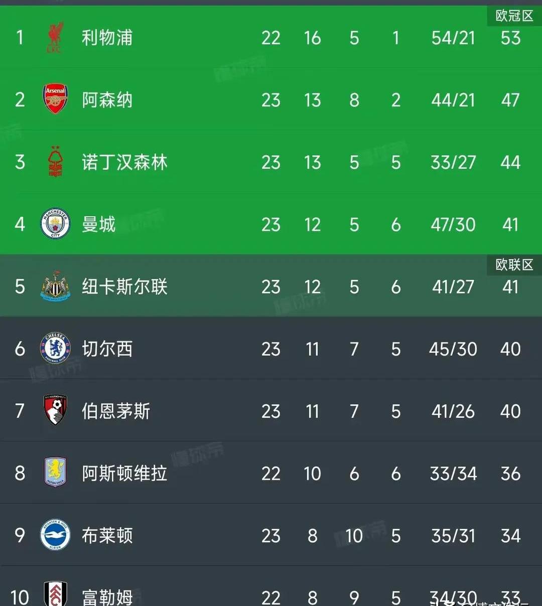This screenshot has width=542, height=606.
Task: Click the 欧冠区 zone label
Action: click(514, 16)
